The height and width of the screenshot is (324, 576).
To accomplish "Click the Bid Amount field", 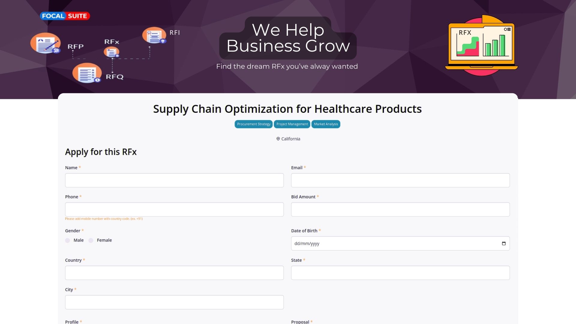I will 400,209.
